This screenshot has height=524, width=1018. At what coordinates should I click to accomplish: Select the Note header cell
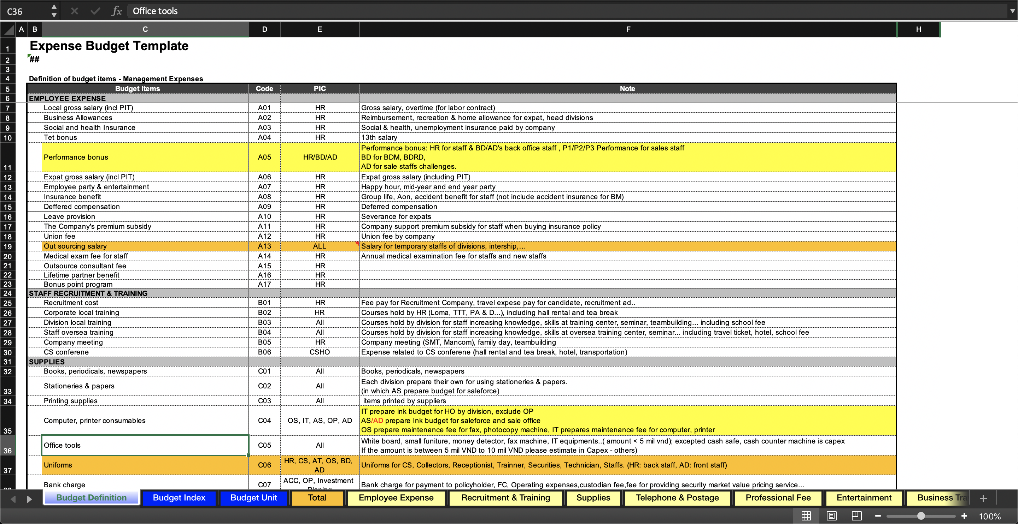click(x=627, y=89)
